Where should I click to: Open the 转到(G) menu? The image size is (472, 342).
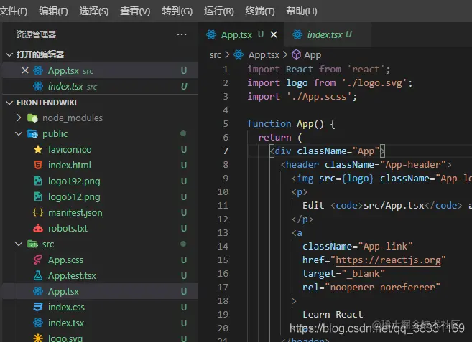point(177,11)
